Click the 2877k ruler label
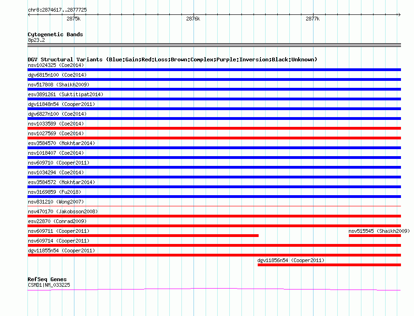 (313, 19)
